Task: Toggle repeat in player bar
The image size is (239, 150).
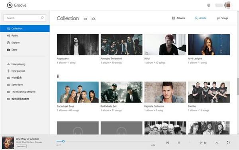Action: pyautogui.click(x=228, y=143)
